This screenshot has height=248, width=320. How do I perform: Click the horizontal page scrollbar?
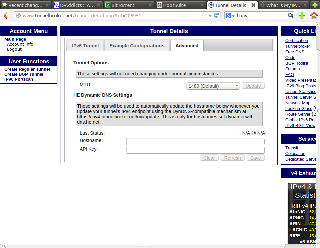tap(145, 246)
